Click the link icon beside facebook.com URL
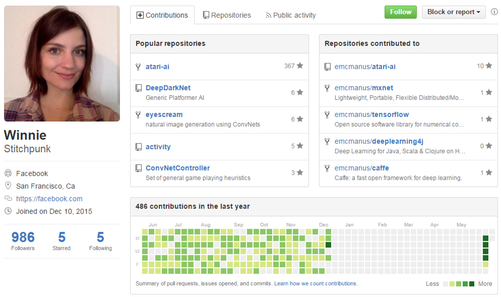The image size is (501, 297). pyautogui.click(x=8, y=199)
